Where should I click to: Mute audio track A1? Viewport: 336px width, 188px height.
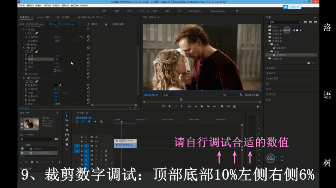pos(96,151)
